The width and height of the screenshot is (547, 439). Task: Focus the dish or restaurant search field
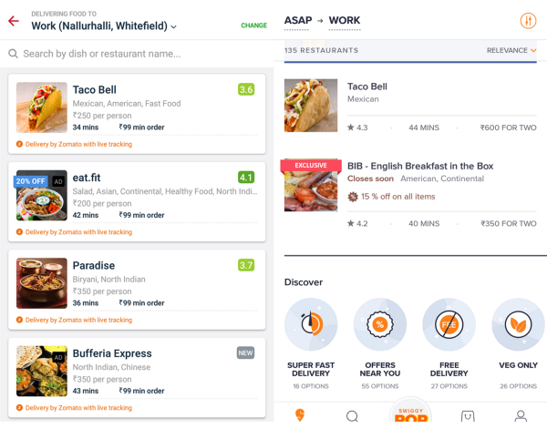(137, 54)
